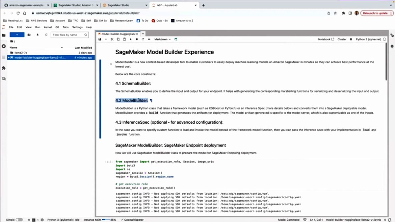
Task: Open the property inspector gears icon
Action: click(392, 35)
